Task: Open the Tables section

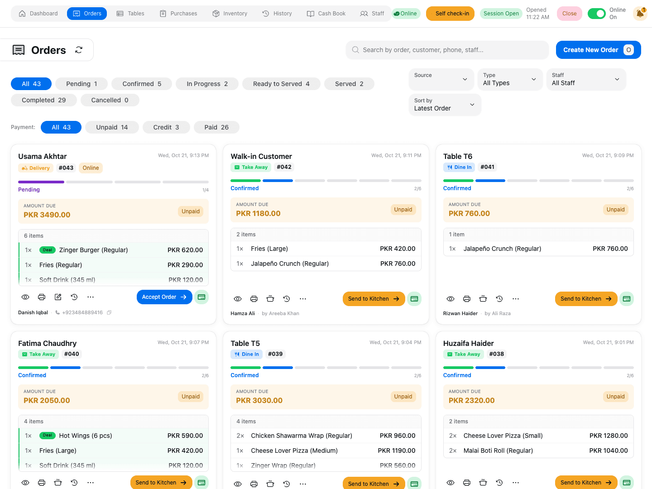Action: tap(130, 14)
